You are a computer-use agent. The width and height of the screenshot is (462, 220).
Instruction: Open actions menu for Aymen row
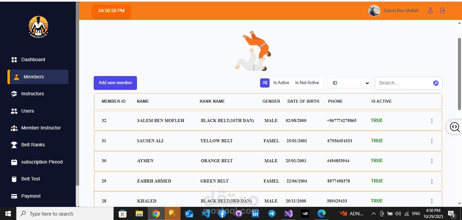(x=432, y=161)
